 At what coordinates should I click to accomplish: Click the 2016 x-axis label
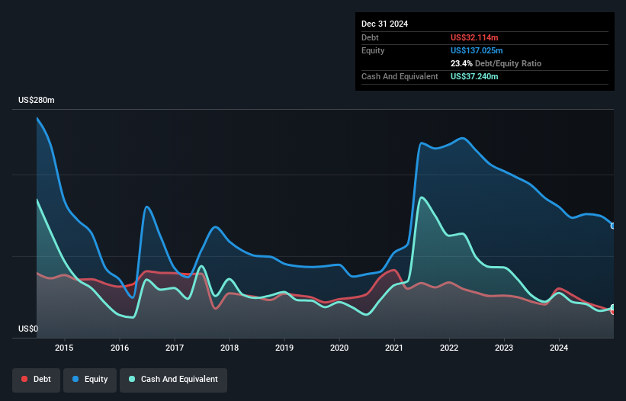coord(120,348)
